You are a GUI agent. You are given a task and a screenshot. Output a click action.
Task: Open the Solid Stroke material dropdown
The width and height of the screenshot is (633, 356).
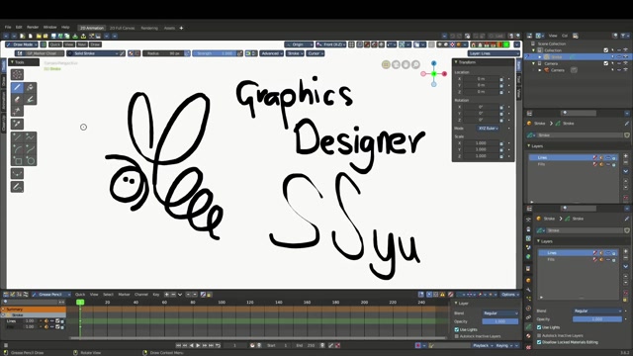click(x=93, y=53)
